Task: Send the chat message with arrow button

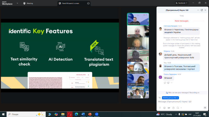Action: pos(205,108)
